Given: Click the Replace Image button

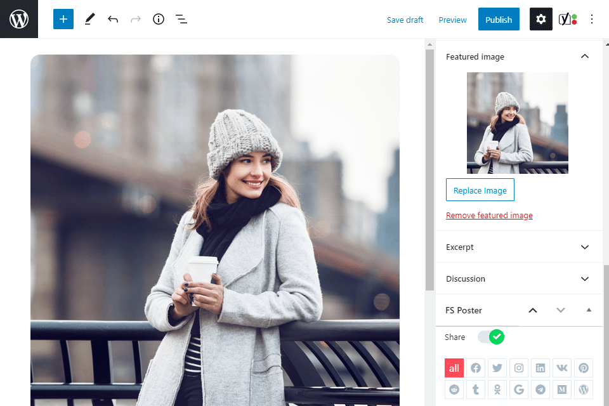Looking at the screenshot, I should coord(480,190).
